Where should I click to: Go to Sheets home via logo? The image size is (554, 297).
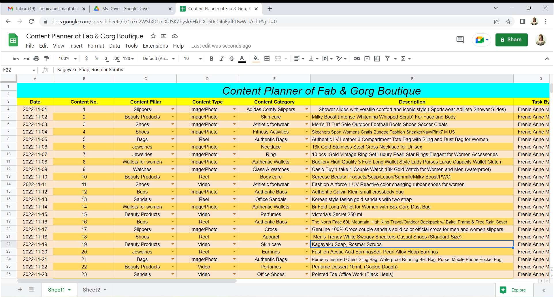[x=13, y=40]
